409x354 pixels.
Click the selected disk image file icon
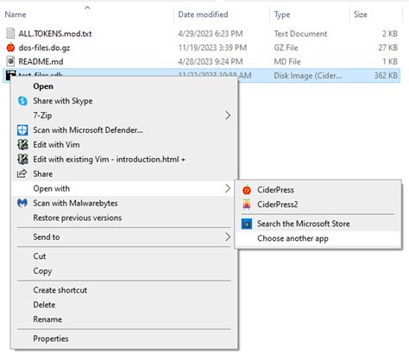[10, 75]
